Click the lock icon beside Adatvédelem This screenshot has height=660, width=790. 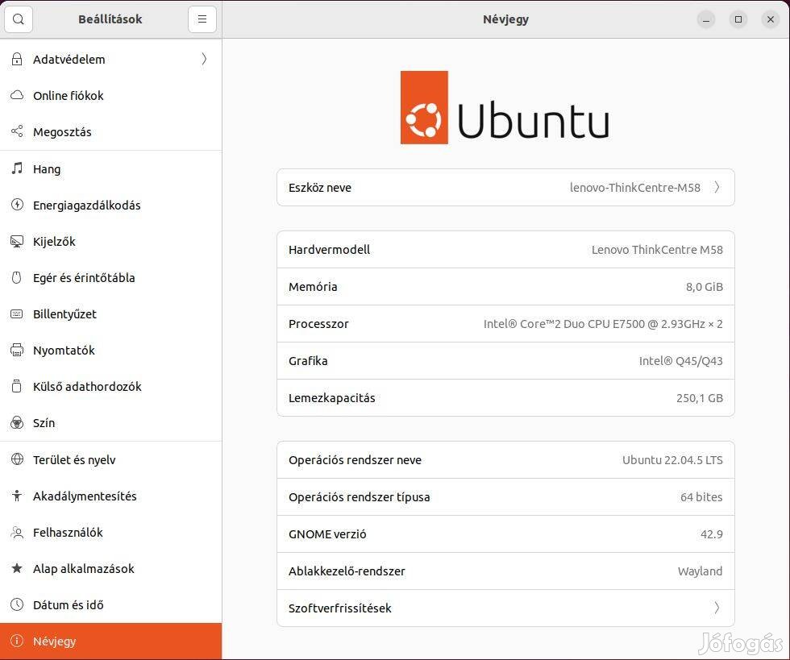pos(17,60)
